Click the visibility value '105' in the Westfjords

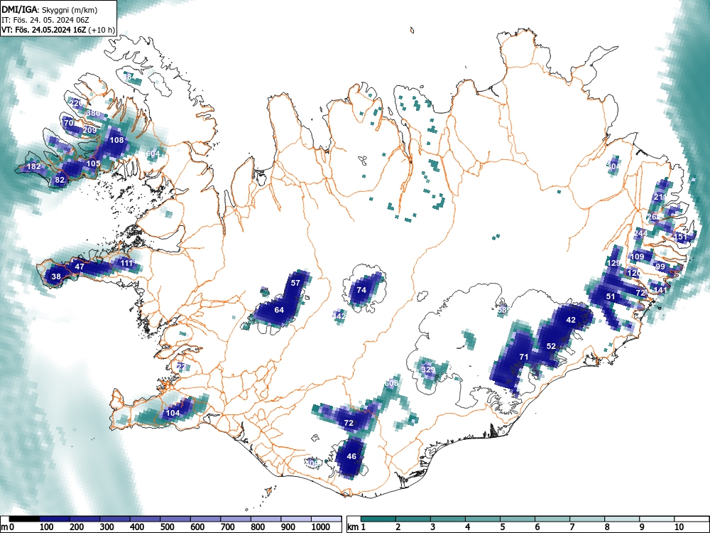tap(93, 163)
